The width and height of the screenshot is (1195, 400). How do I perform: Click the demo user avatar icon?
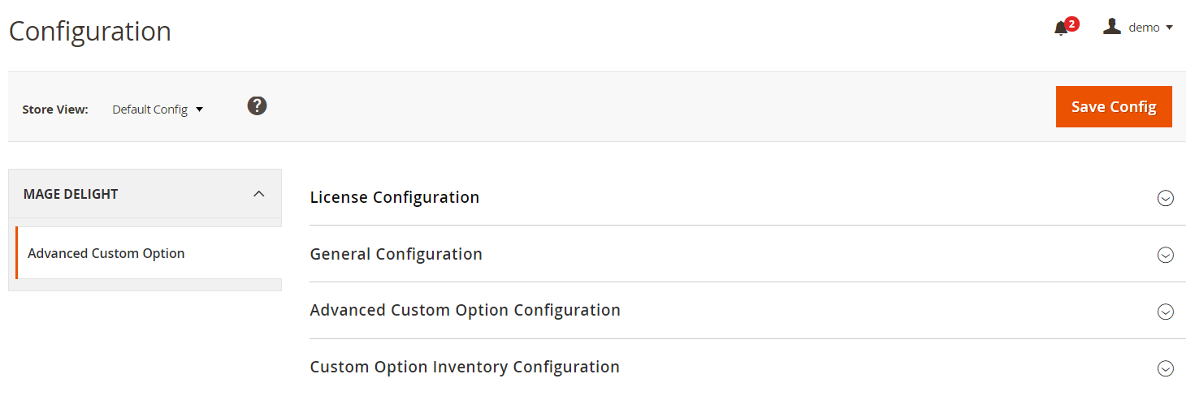(1111, 27)
